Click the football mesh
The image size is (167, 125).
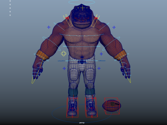coord(112,106)
